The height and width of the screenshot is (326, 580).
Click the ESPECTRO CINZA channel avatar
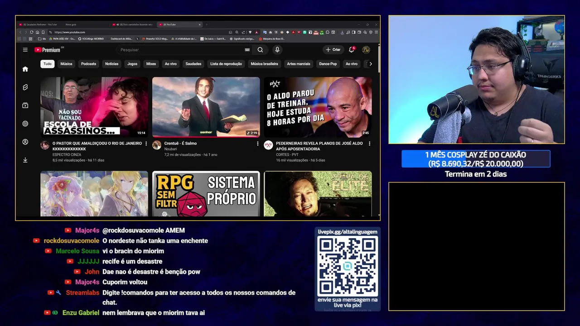pyautogui.click(x=45, y=145)
